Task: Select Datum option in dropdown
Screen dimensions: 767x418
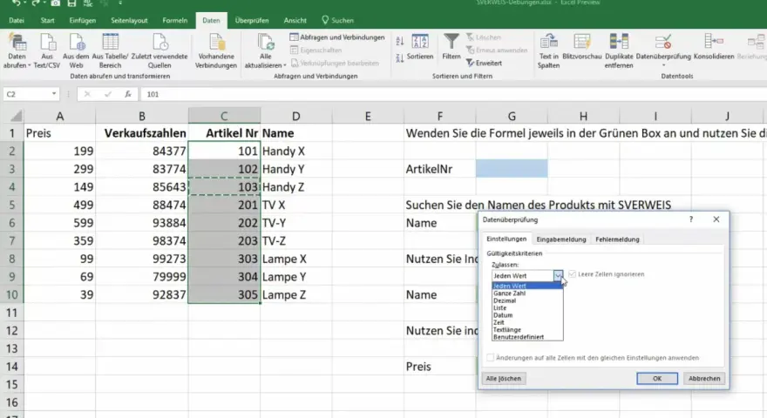Action: point(527,315)
